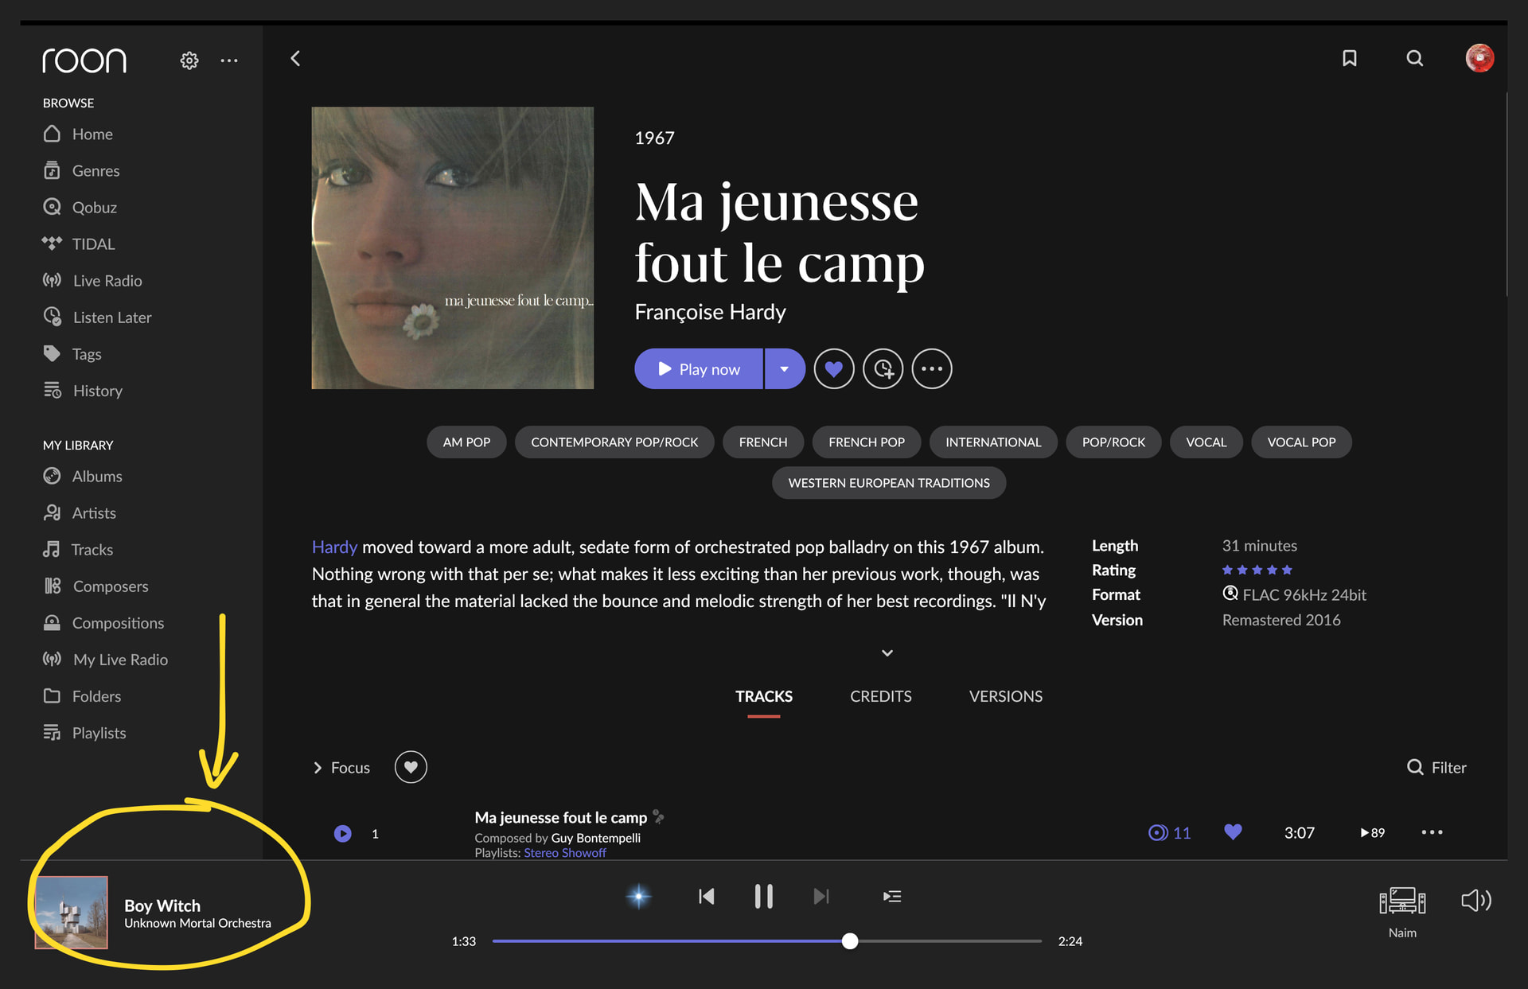Click the playback progress slider handle

(x=850, y=941)
